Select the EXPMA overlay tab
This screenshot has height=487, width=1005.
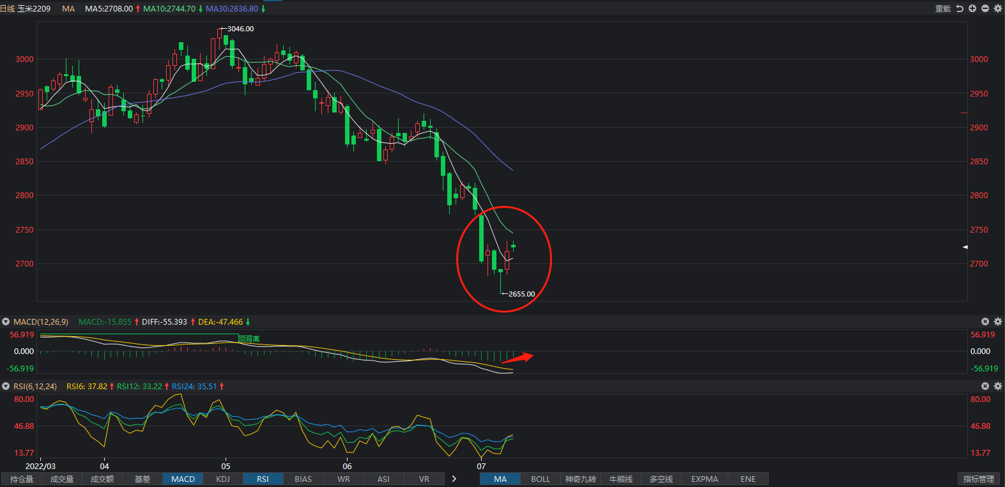pyautogui.click(x=705, y=479)
